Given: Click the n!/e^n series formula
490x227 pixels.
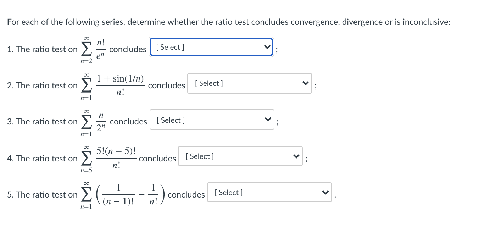Looking at the screenshot, I should (x=94, y=50).
